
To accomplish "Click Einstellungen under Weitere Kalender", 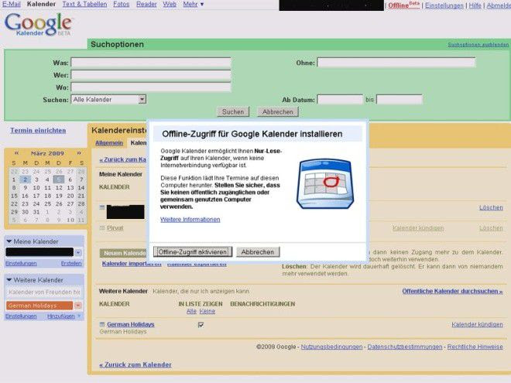I will click(x=21, y=316).
